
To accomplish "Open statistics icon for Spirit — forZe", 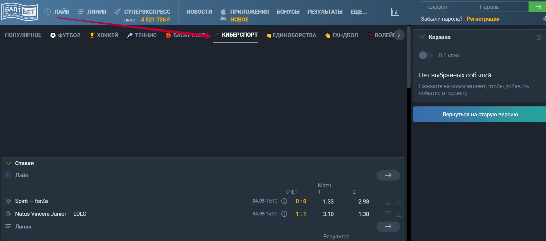I will tap(398, 201).
